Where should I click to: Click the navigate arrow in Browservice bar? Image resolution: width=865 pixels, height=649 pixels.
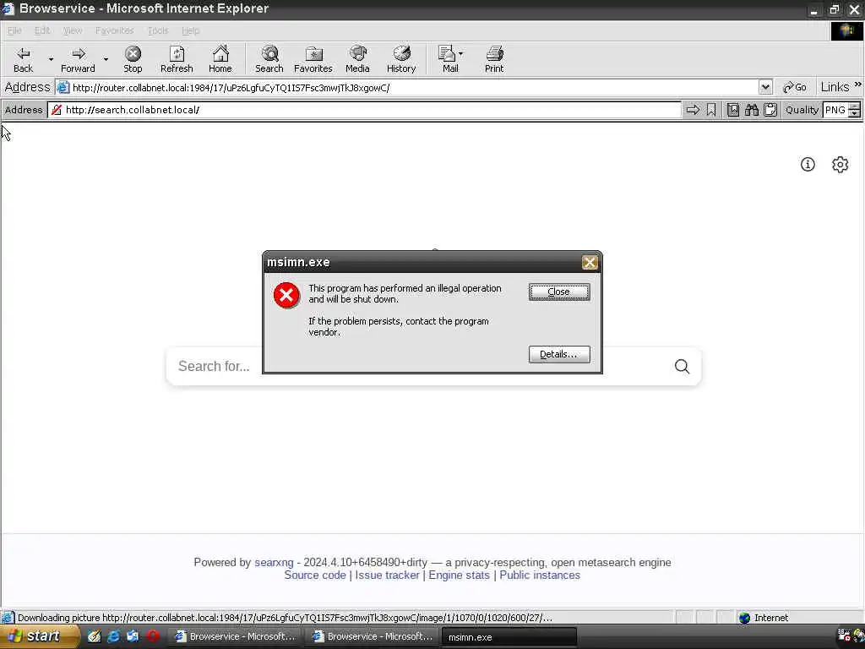[693, 110]
